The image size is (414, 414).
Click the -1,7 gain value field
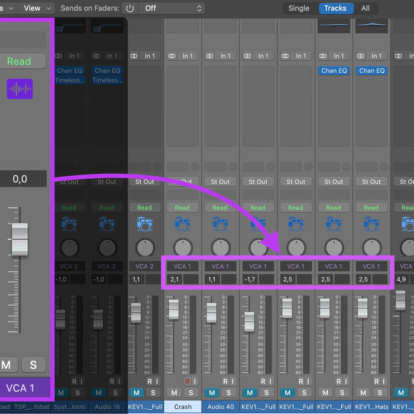250,279
